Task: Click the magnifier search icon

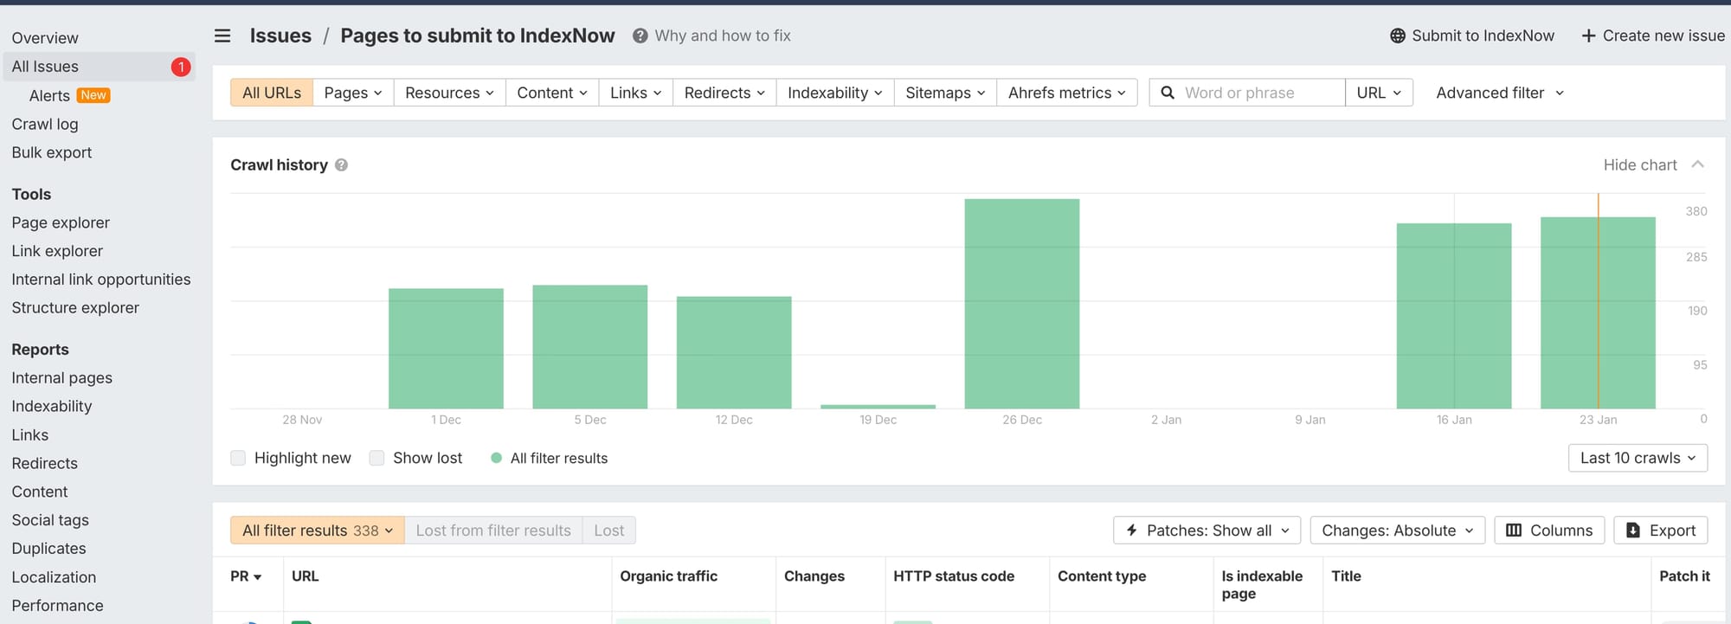Action: point(1168,93)
